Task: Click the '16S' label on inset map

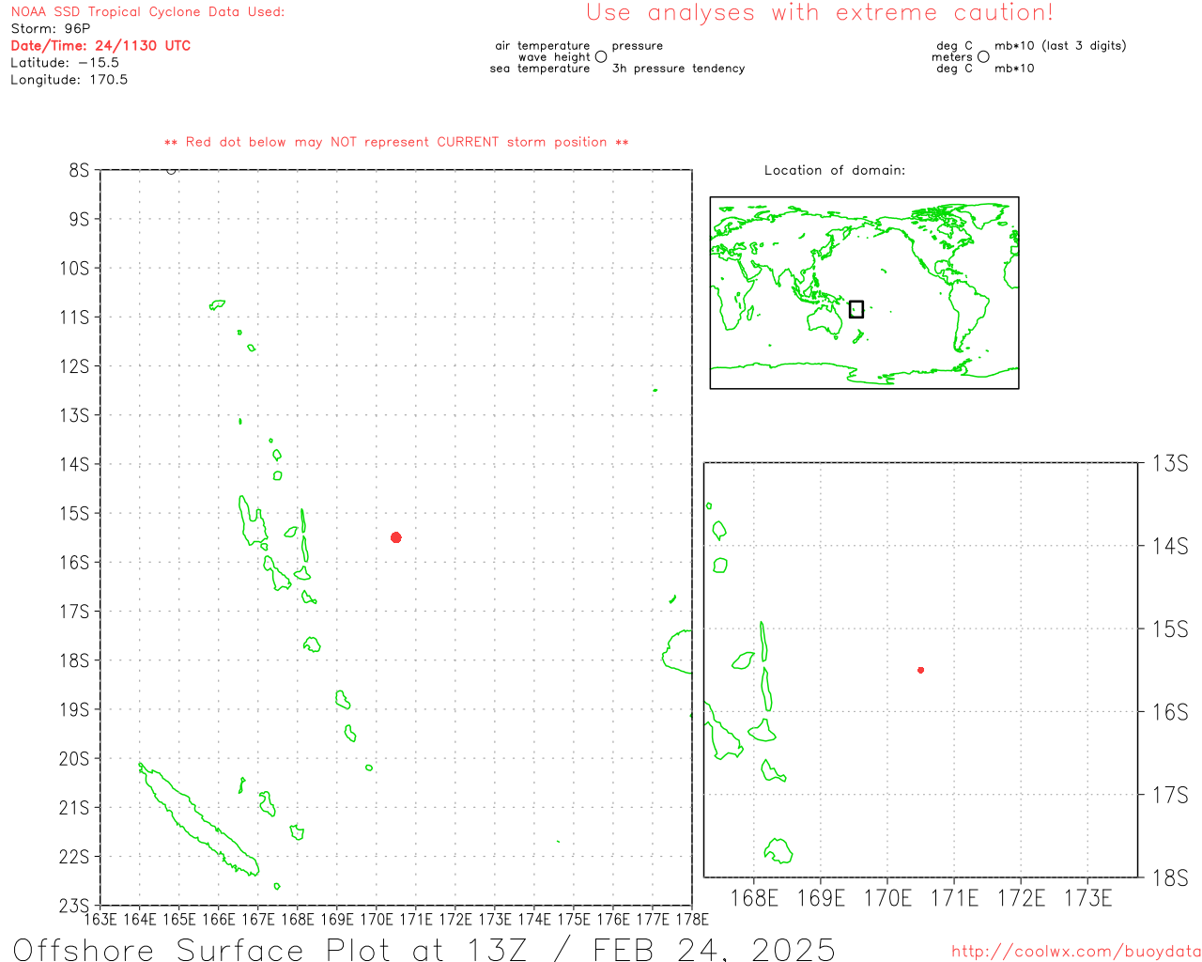Action: [x=1170, y=712]
